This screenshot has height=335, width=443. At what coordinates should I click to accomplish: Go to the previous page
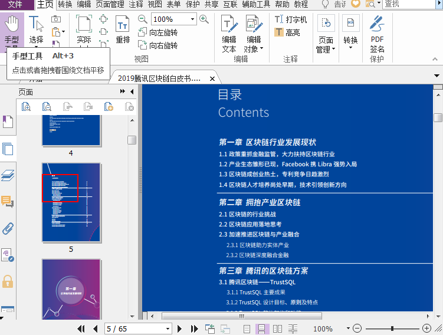tap(95, 329)
